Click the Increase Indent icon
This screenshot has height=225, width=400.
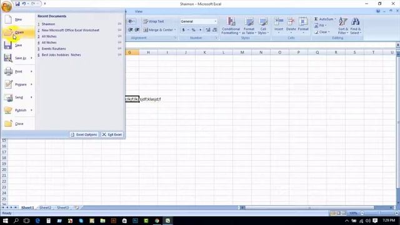tap(137, 30)
